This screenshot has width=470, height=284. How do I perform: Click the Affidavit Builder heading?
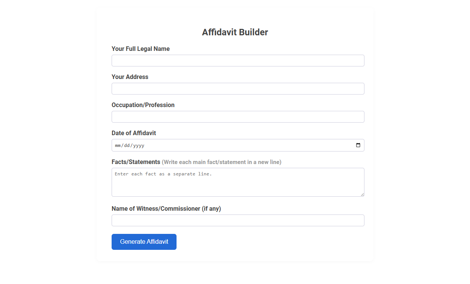235,32
